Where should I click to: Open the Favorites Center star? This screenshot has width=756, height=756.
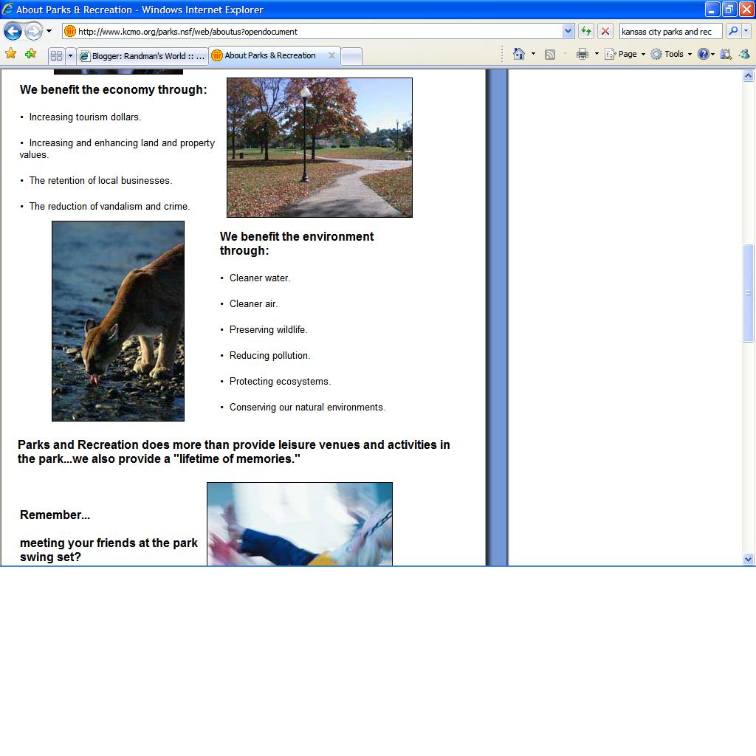(x=10, y=54)
